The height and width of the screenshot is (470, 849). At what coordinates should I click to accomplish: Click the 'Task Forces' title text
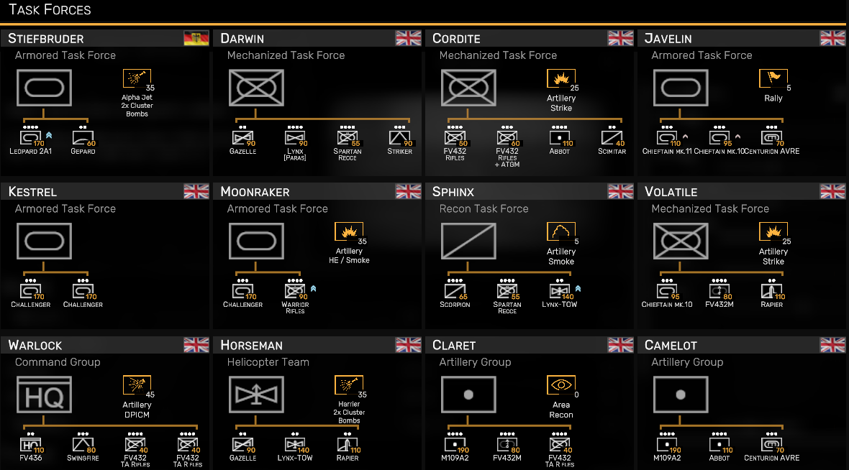[50, 10]
